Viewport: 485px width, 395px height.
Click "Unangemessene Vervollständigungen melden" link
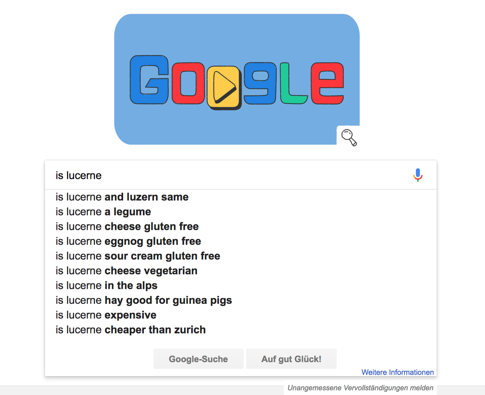(x=360, y=388)
